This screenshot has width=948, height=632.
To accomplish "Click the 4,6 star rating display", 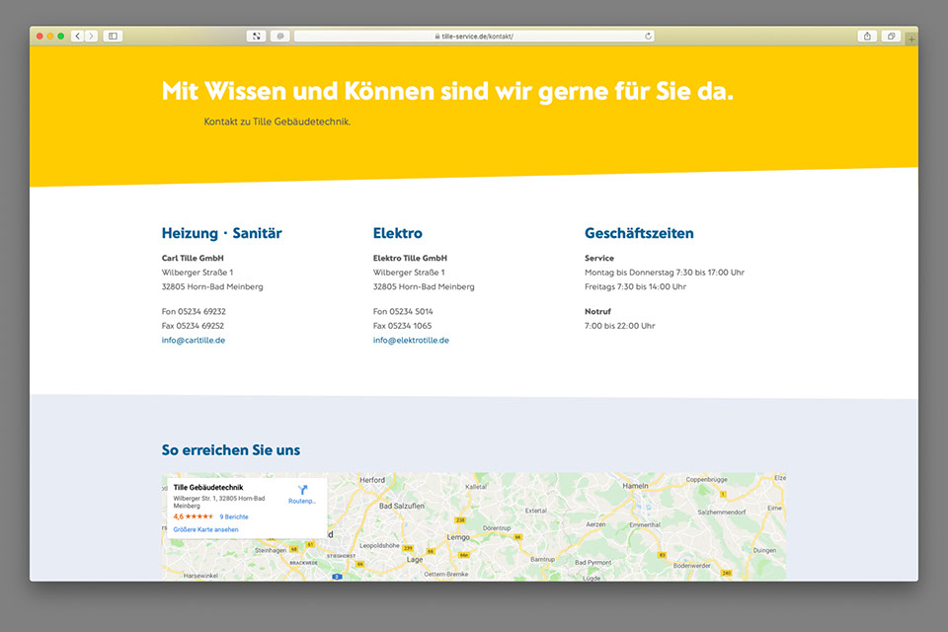I will click(194, 516).
